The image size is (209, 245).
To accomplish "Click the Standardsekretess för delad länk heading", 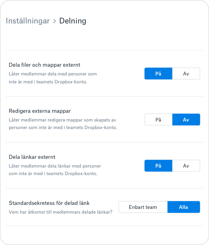I will tap(49, 203).
